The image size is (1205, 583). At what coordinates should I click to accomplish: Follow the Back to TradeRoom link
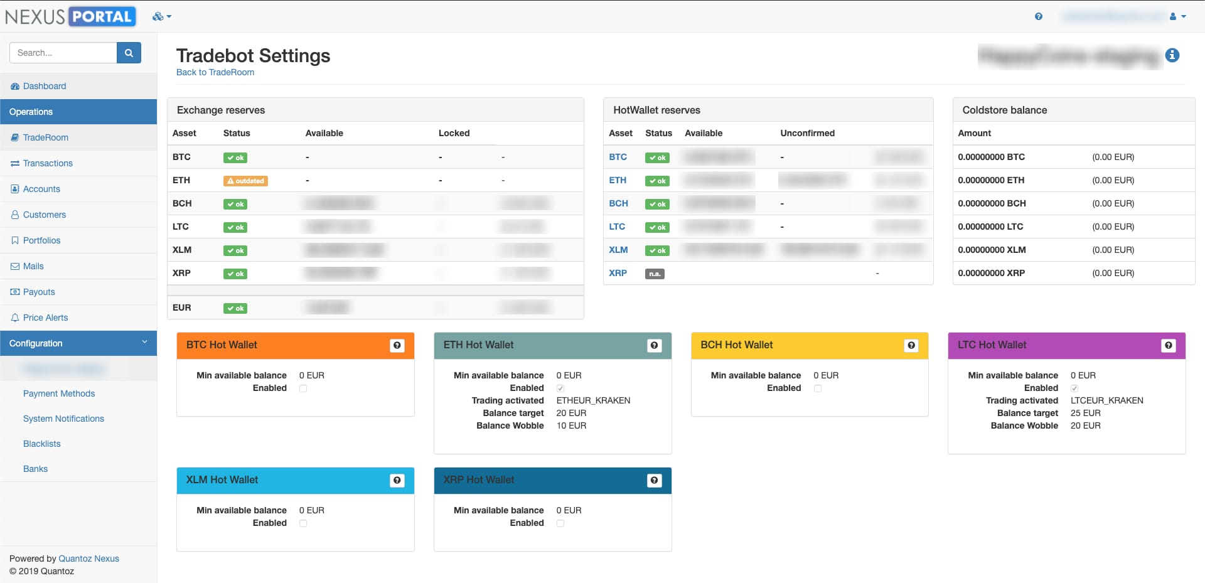215,72
